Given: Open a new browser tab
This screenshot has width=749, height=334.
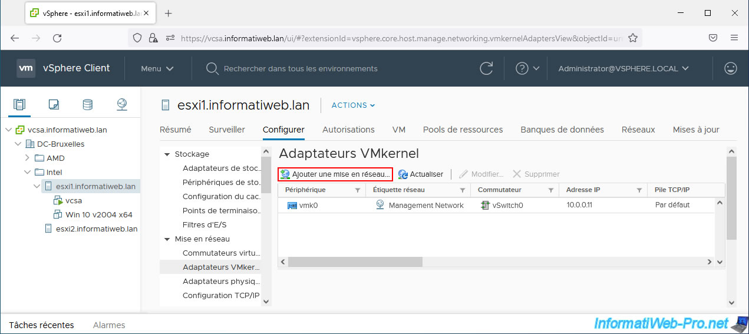Looking at the screenshot, I should (x=168, y=13).
